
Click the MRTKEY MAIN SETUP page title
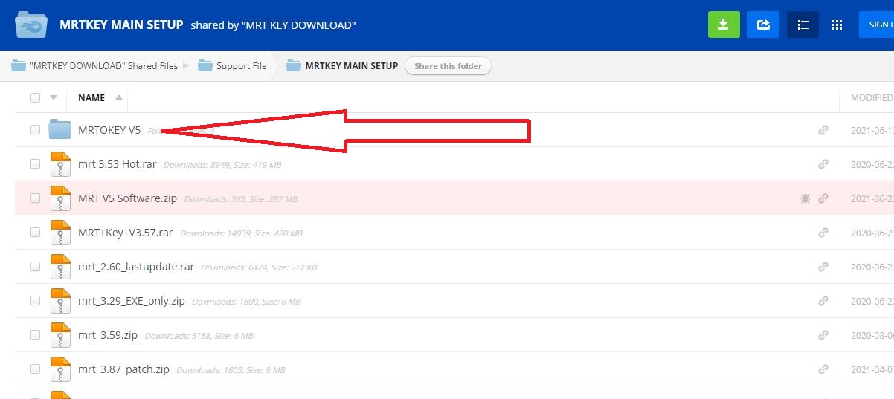121,25
